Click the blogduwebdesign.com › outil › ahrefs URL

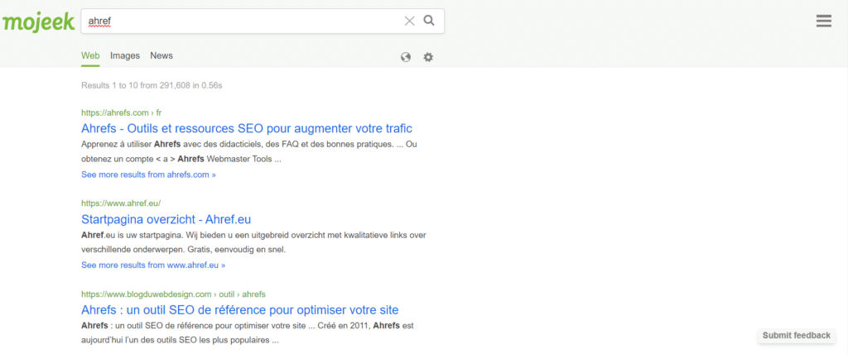click(174, 294)
